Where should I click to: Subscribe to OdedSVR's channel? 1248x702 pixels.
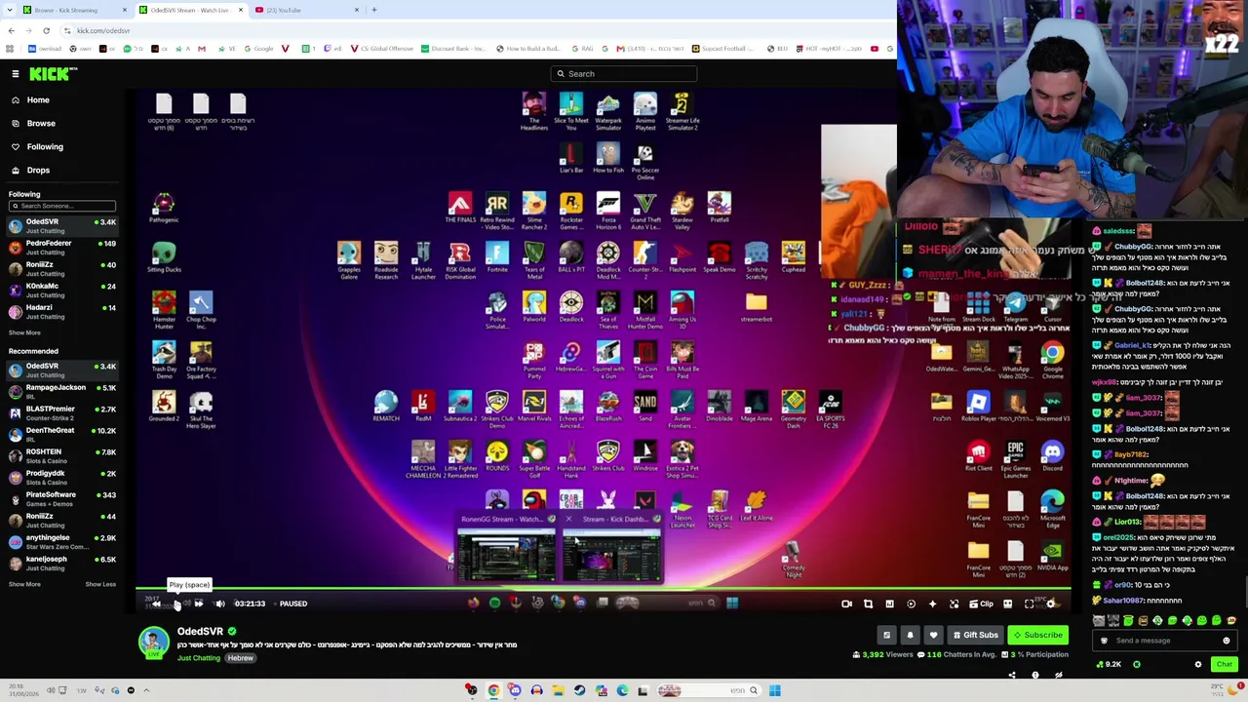[x=1037, y=636]
